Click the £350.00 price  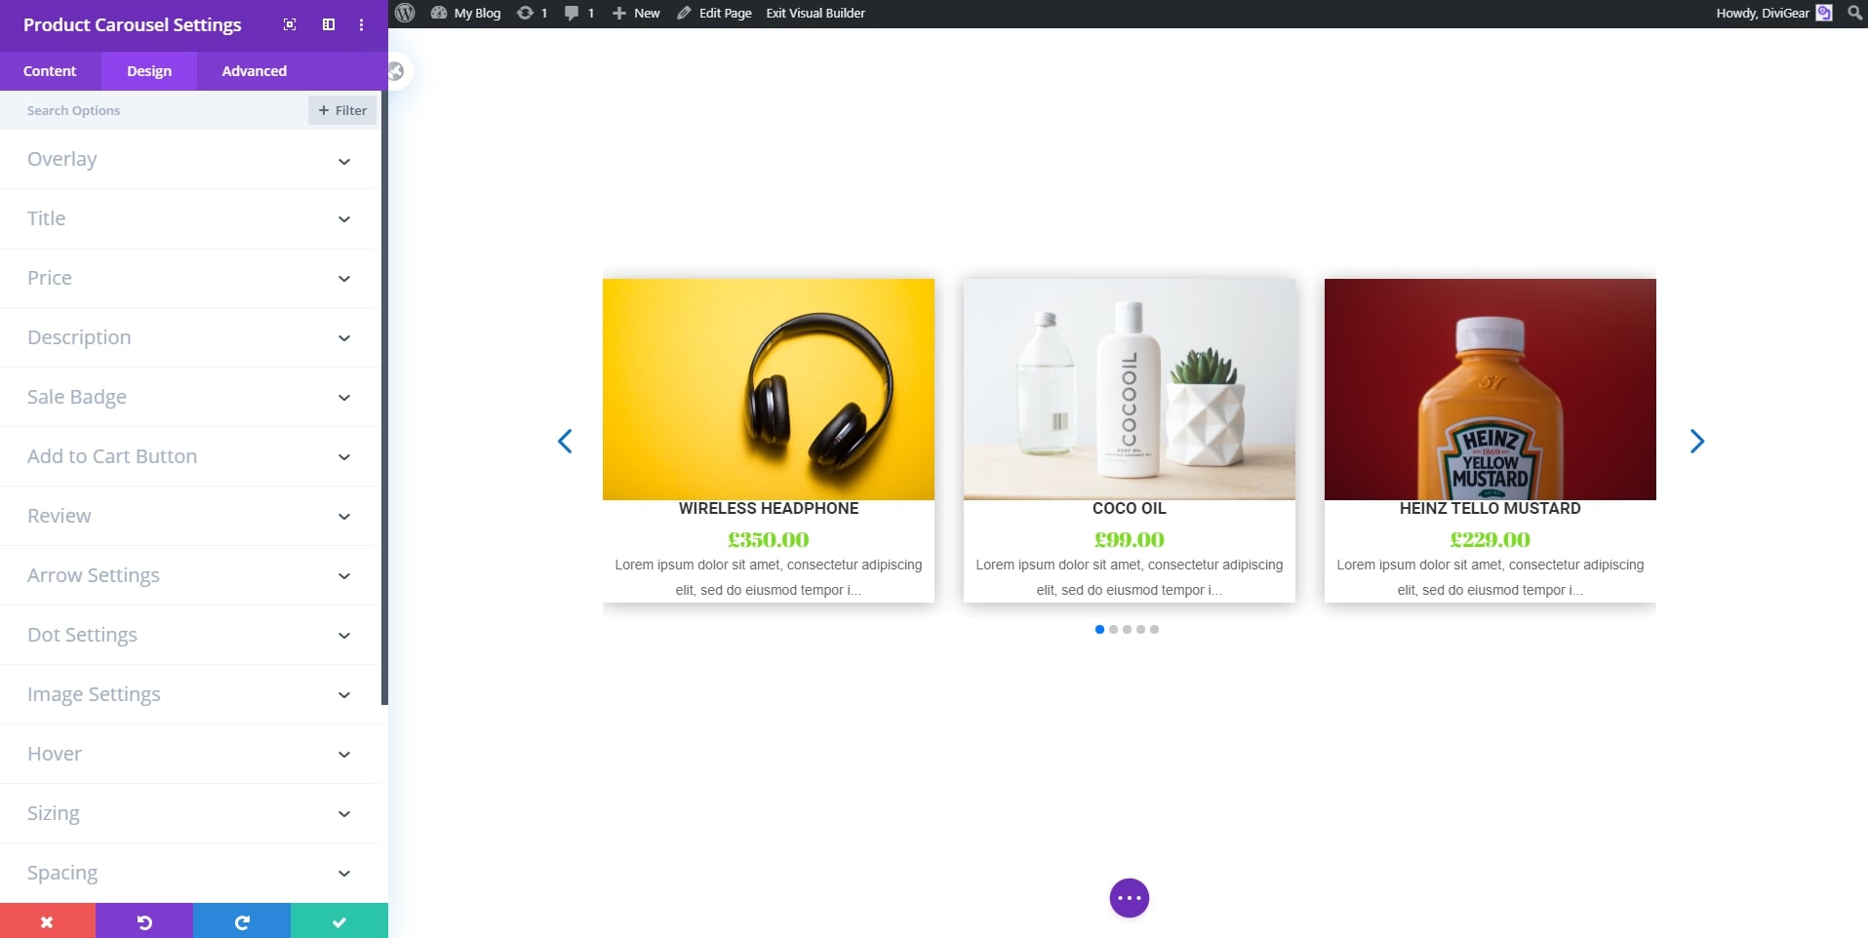coord(769,539)
